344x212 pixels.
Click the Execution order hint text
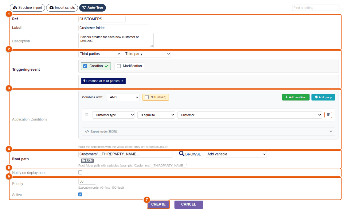coord(101,188)
